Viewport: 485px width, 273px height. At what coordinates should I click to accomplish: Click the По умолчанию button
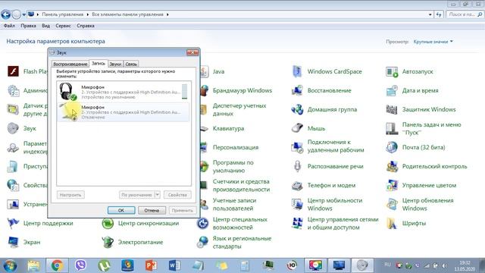tap(136, 195)
